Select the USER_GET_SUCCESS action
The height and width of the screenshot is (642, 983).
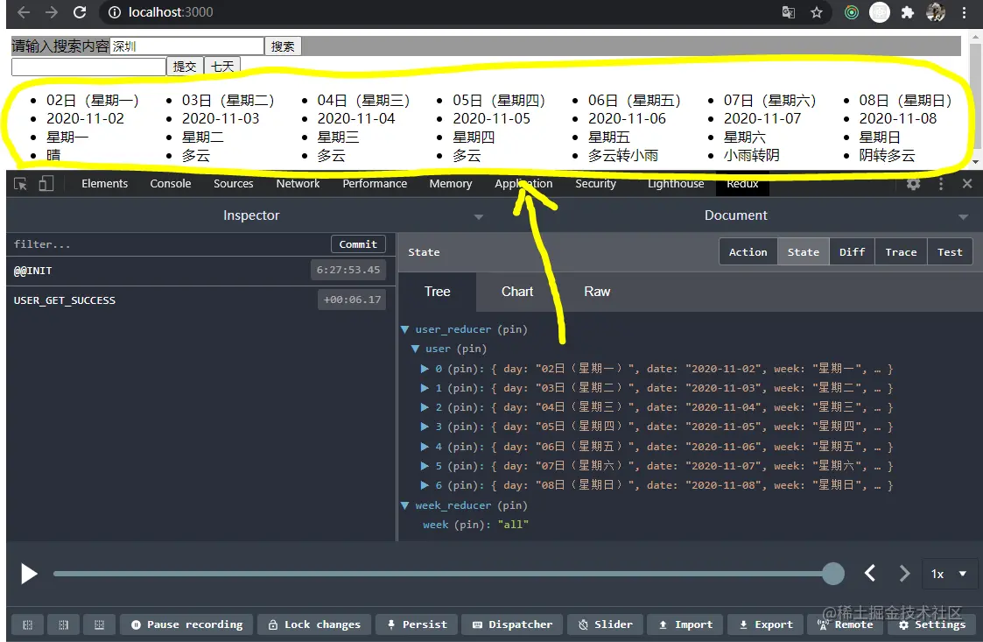(199, 300)
